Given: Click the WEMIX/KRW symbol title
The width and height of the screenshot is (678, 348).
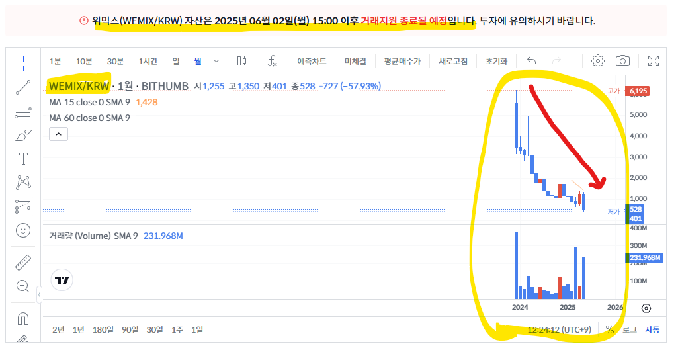Looking at the screenshot, I should tap(79, 86).
